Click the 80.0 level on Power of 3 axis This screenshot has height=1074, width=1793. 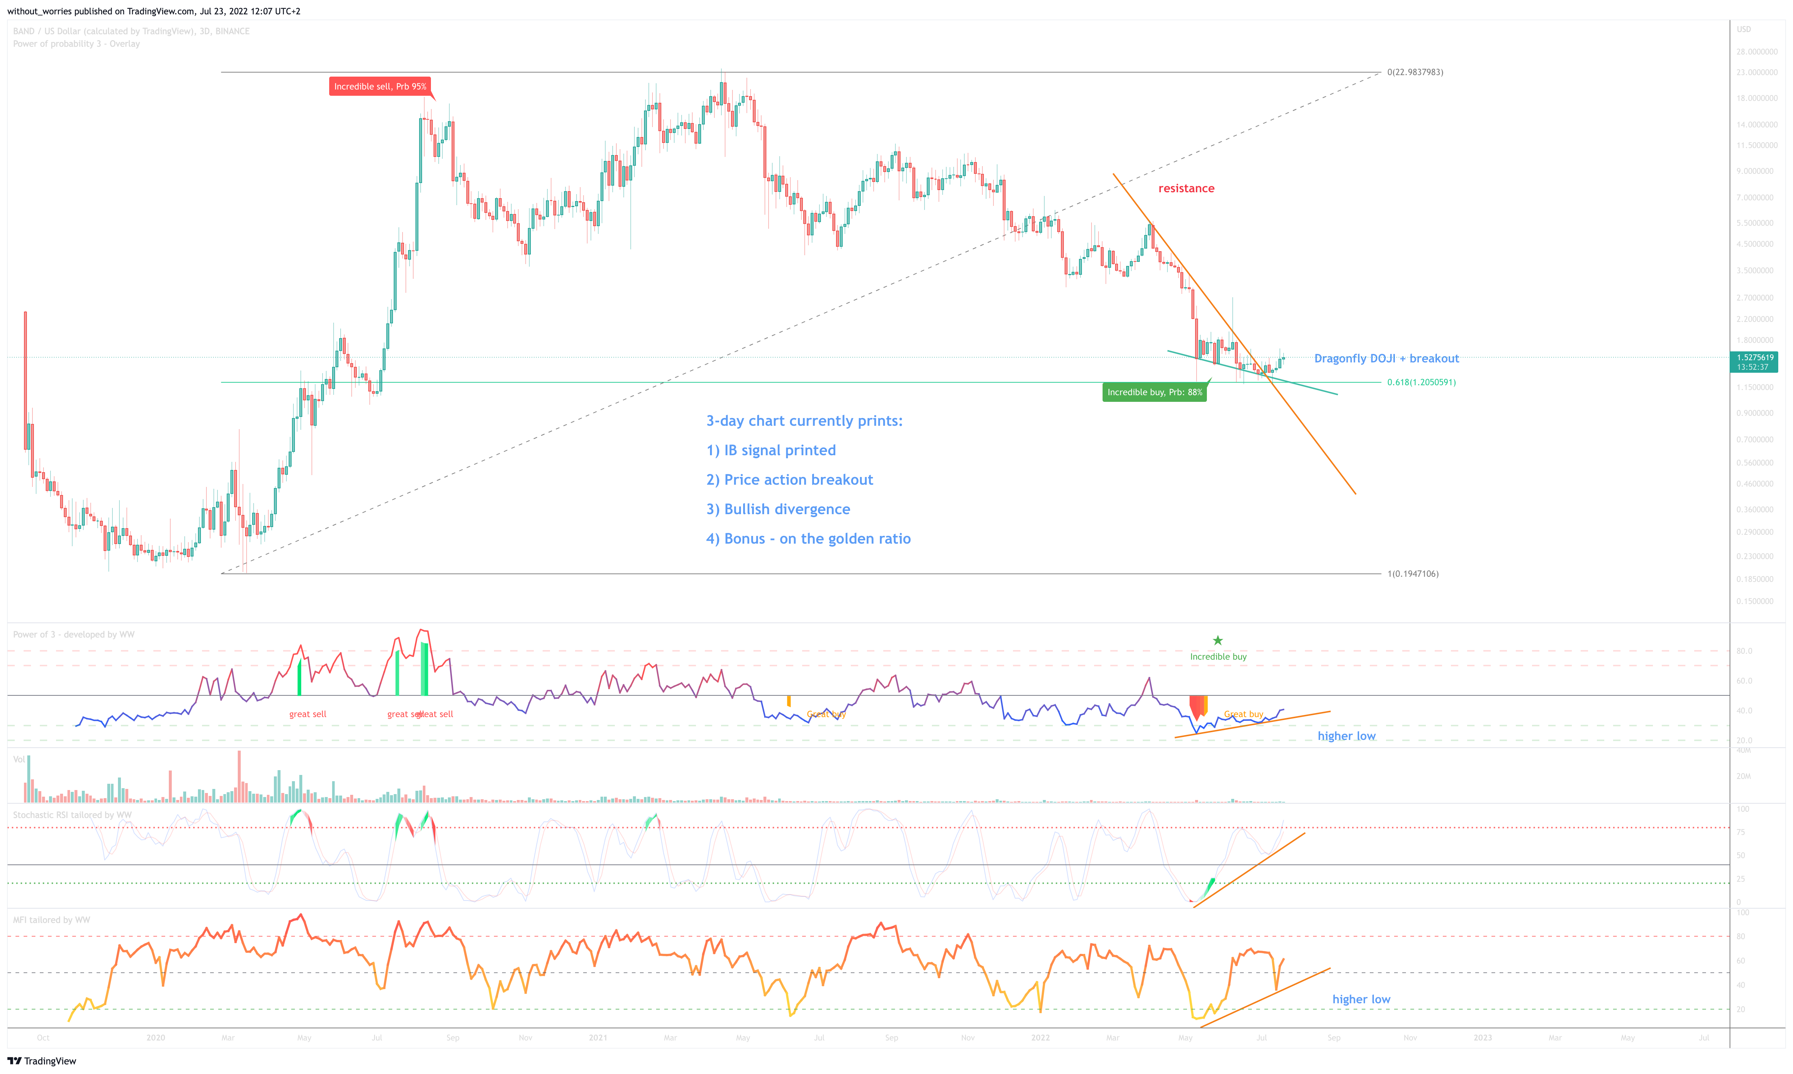coord(1744,651)
